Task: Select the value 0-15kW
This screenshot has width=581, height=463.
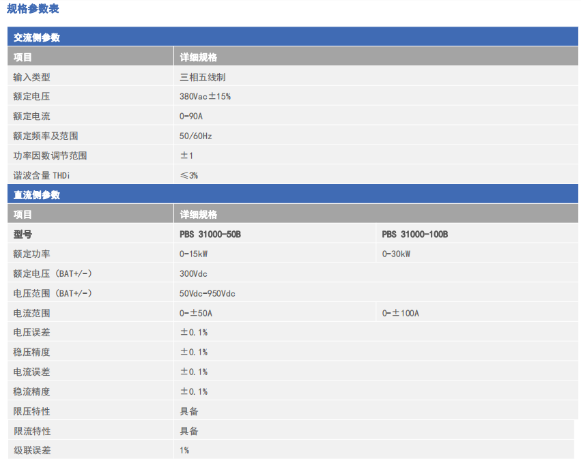Action: [193, 254]
